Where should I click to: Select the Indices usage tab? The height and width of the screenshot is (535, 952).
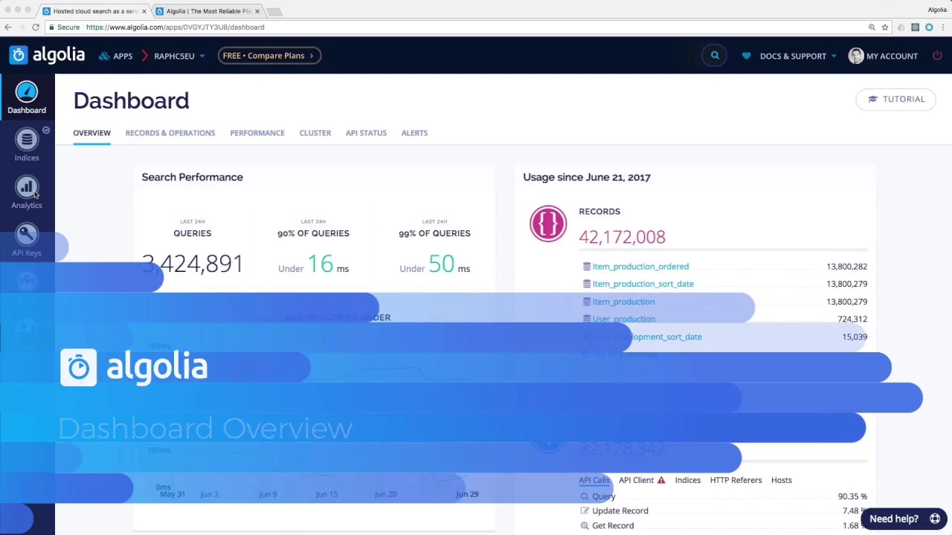click(688, 480)
